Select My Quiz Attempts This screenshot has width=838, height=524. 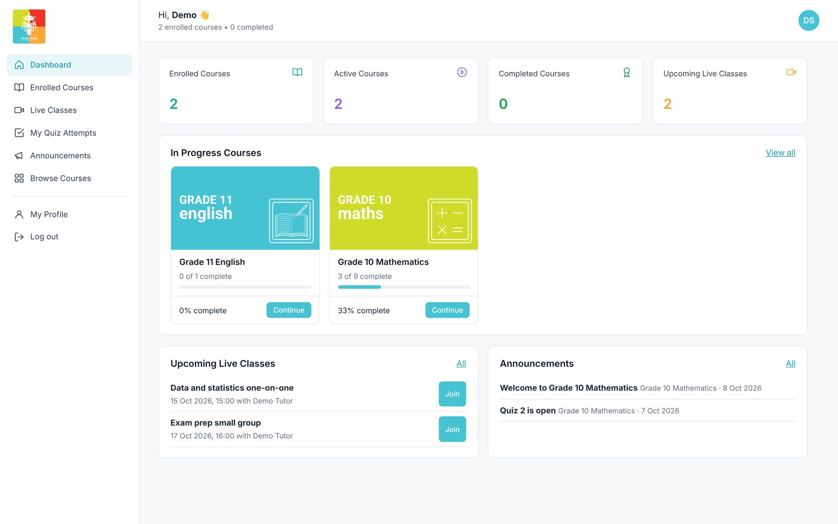pyautogui.click(x=70, y=133)
